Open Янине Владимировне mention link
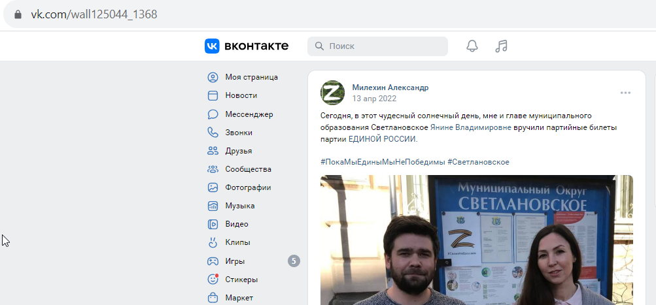This screenshot has height=305, width=656. coord(471,127)
